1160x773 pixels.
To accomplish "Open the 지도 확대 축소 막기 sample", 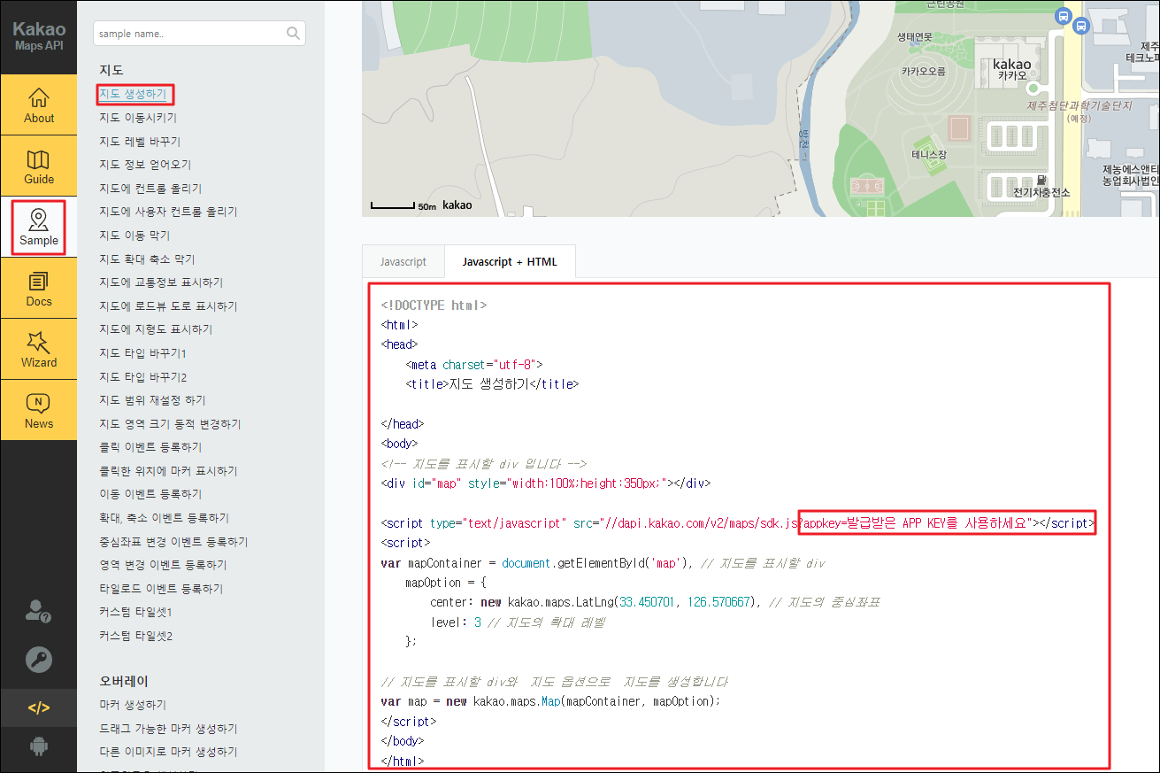I will click(147, 259).
